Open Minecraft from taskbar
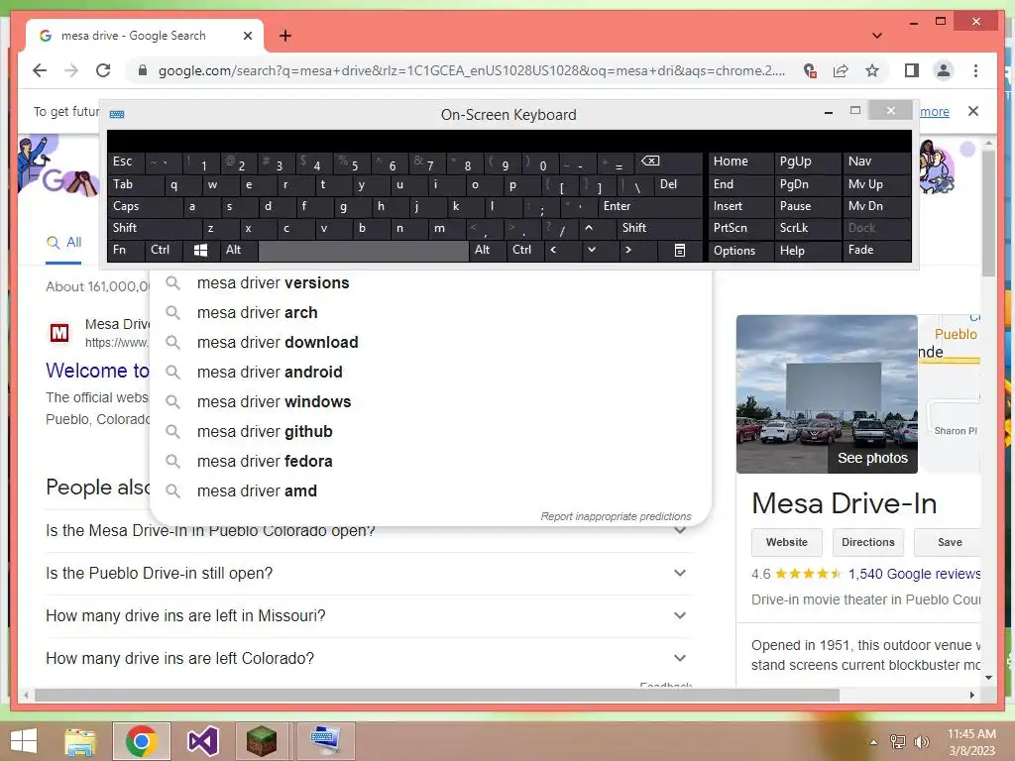This screenshot has height=761, width=1015. (x=262, y=741)
